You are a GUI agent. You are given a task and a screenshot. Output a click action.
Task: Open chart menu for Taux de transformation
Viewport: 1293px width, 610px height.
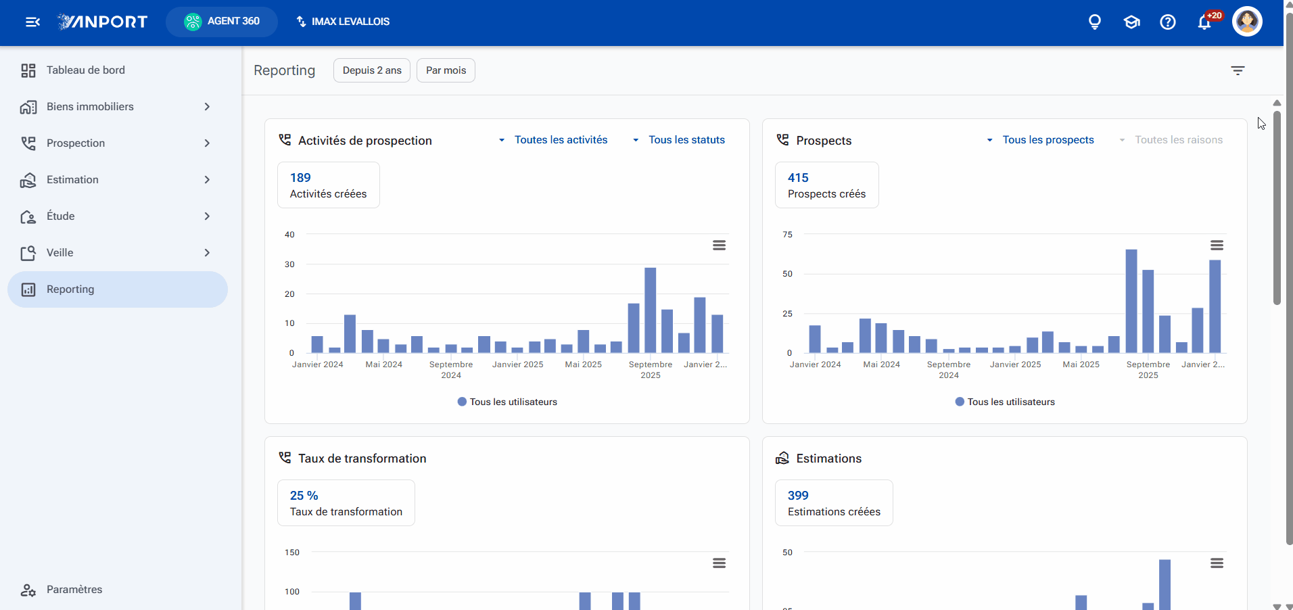pos(719,563)
